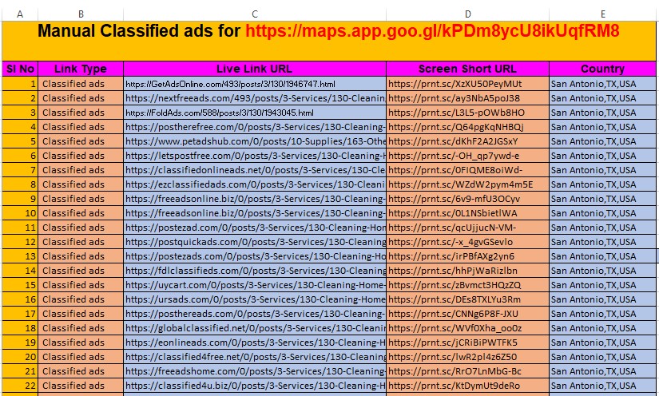Select the eonlineads.com URL cell
The width and height of the screenshot is (659, 396).
click(x=255, y=343)
